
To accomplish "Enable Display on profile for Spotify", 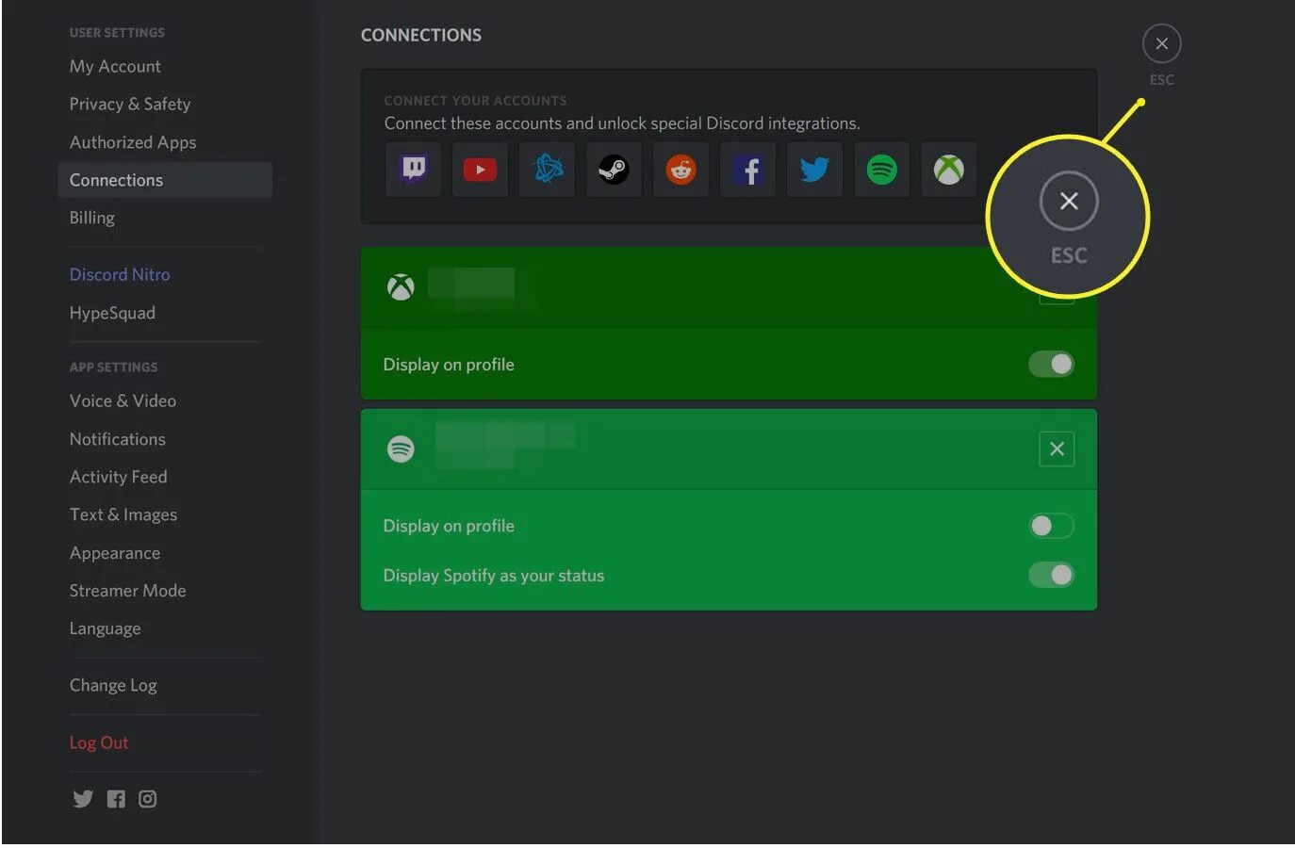I will 1051,526.
